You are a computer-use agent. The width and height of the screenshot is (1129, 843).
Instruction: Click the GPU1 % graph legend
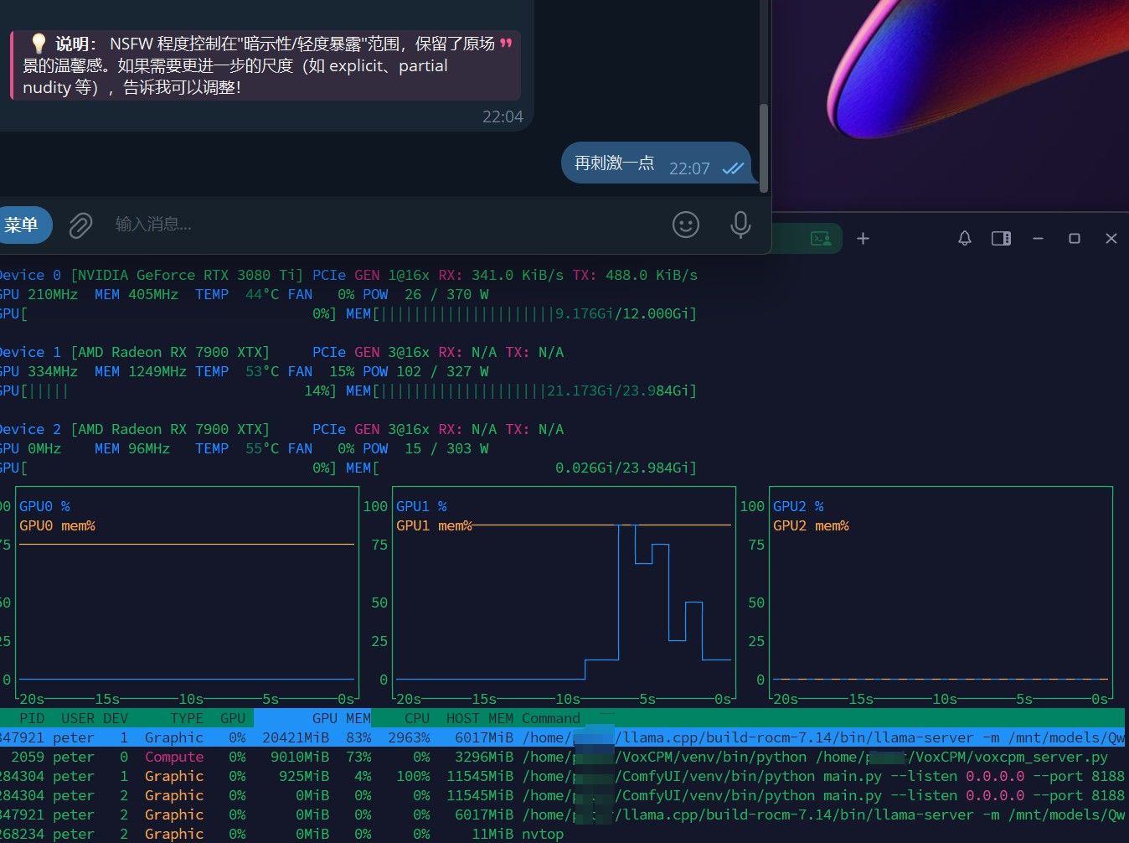pos(421,506)
